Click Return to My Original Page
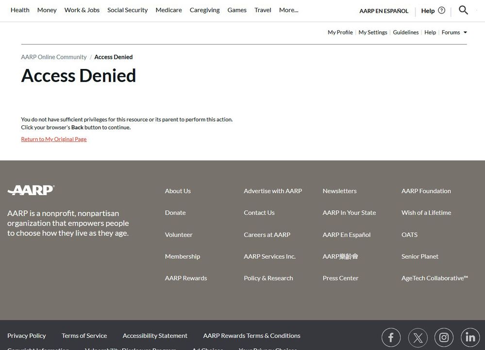 (54, 139)
